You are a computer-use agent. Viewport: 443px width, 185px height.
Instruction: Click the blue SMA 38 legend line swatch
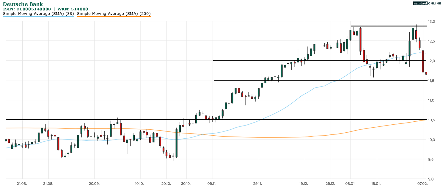click(x=38, y=17)
